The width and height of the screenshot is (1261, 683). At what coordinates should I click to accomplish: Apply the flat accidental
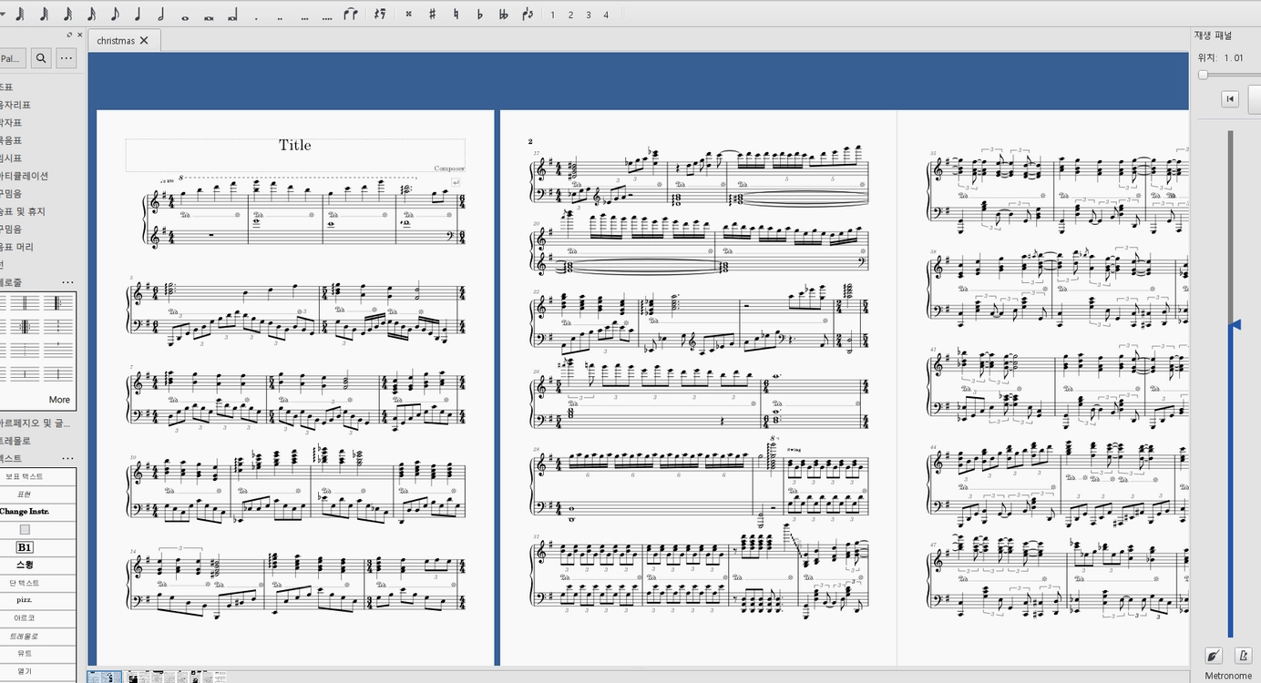coord(480,14)
